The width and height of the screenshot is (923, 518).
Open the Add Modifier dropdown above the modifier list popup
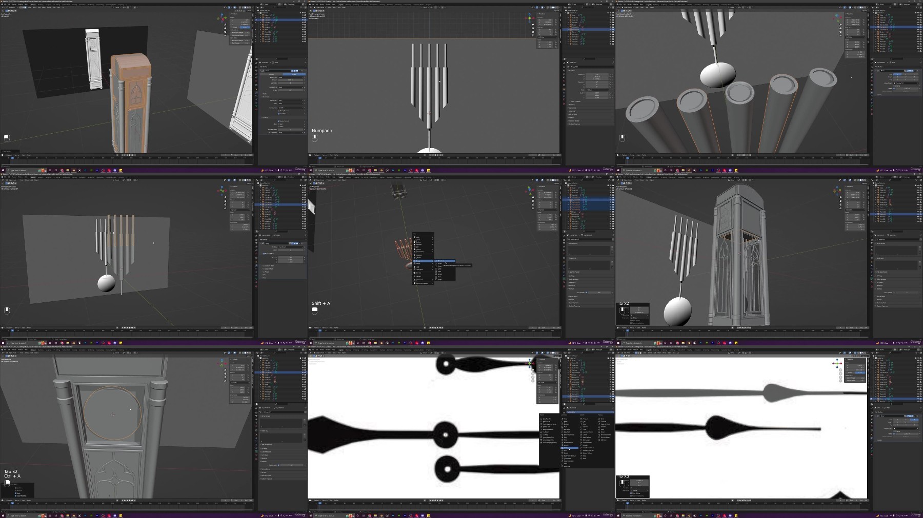(590, 412)
